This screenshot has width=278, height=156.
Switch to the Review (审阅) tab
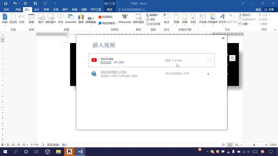click(x=74, y=10)
